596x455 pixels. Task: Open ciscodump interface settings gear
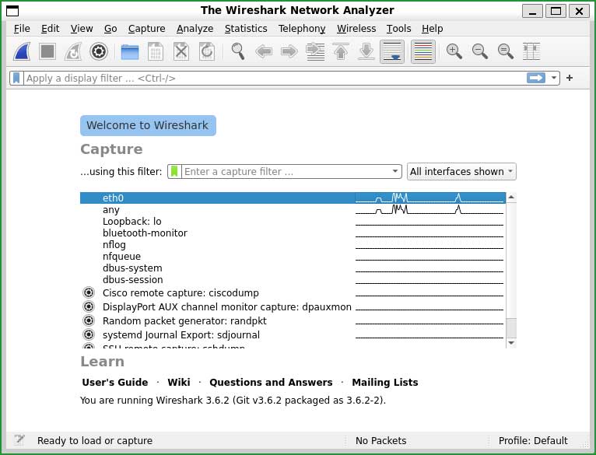click(89, 292)
